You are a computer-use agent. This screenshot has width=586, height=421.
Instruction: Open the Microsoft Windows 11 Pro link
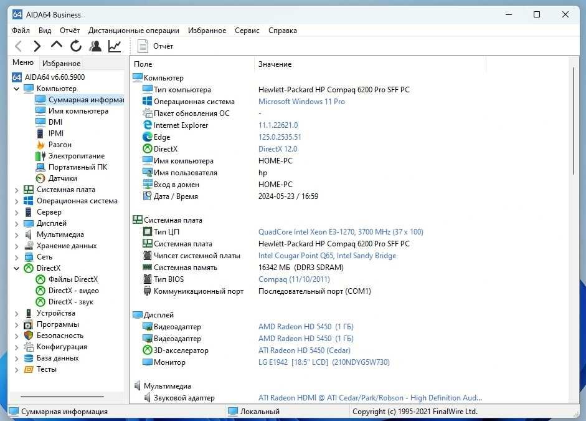point(301,102)
